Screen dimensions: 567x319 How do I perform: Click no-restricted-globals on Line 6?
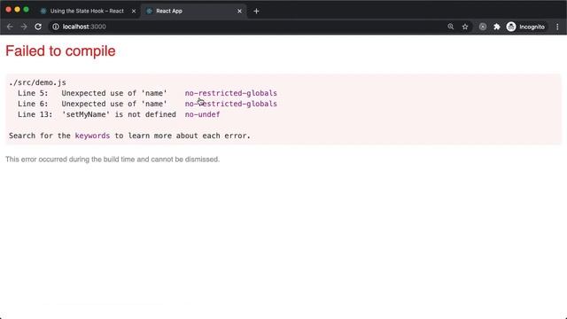click(x=230, y=104)
